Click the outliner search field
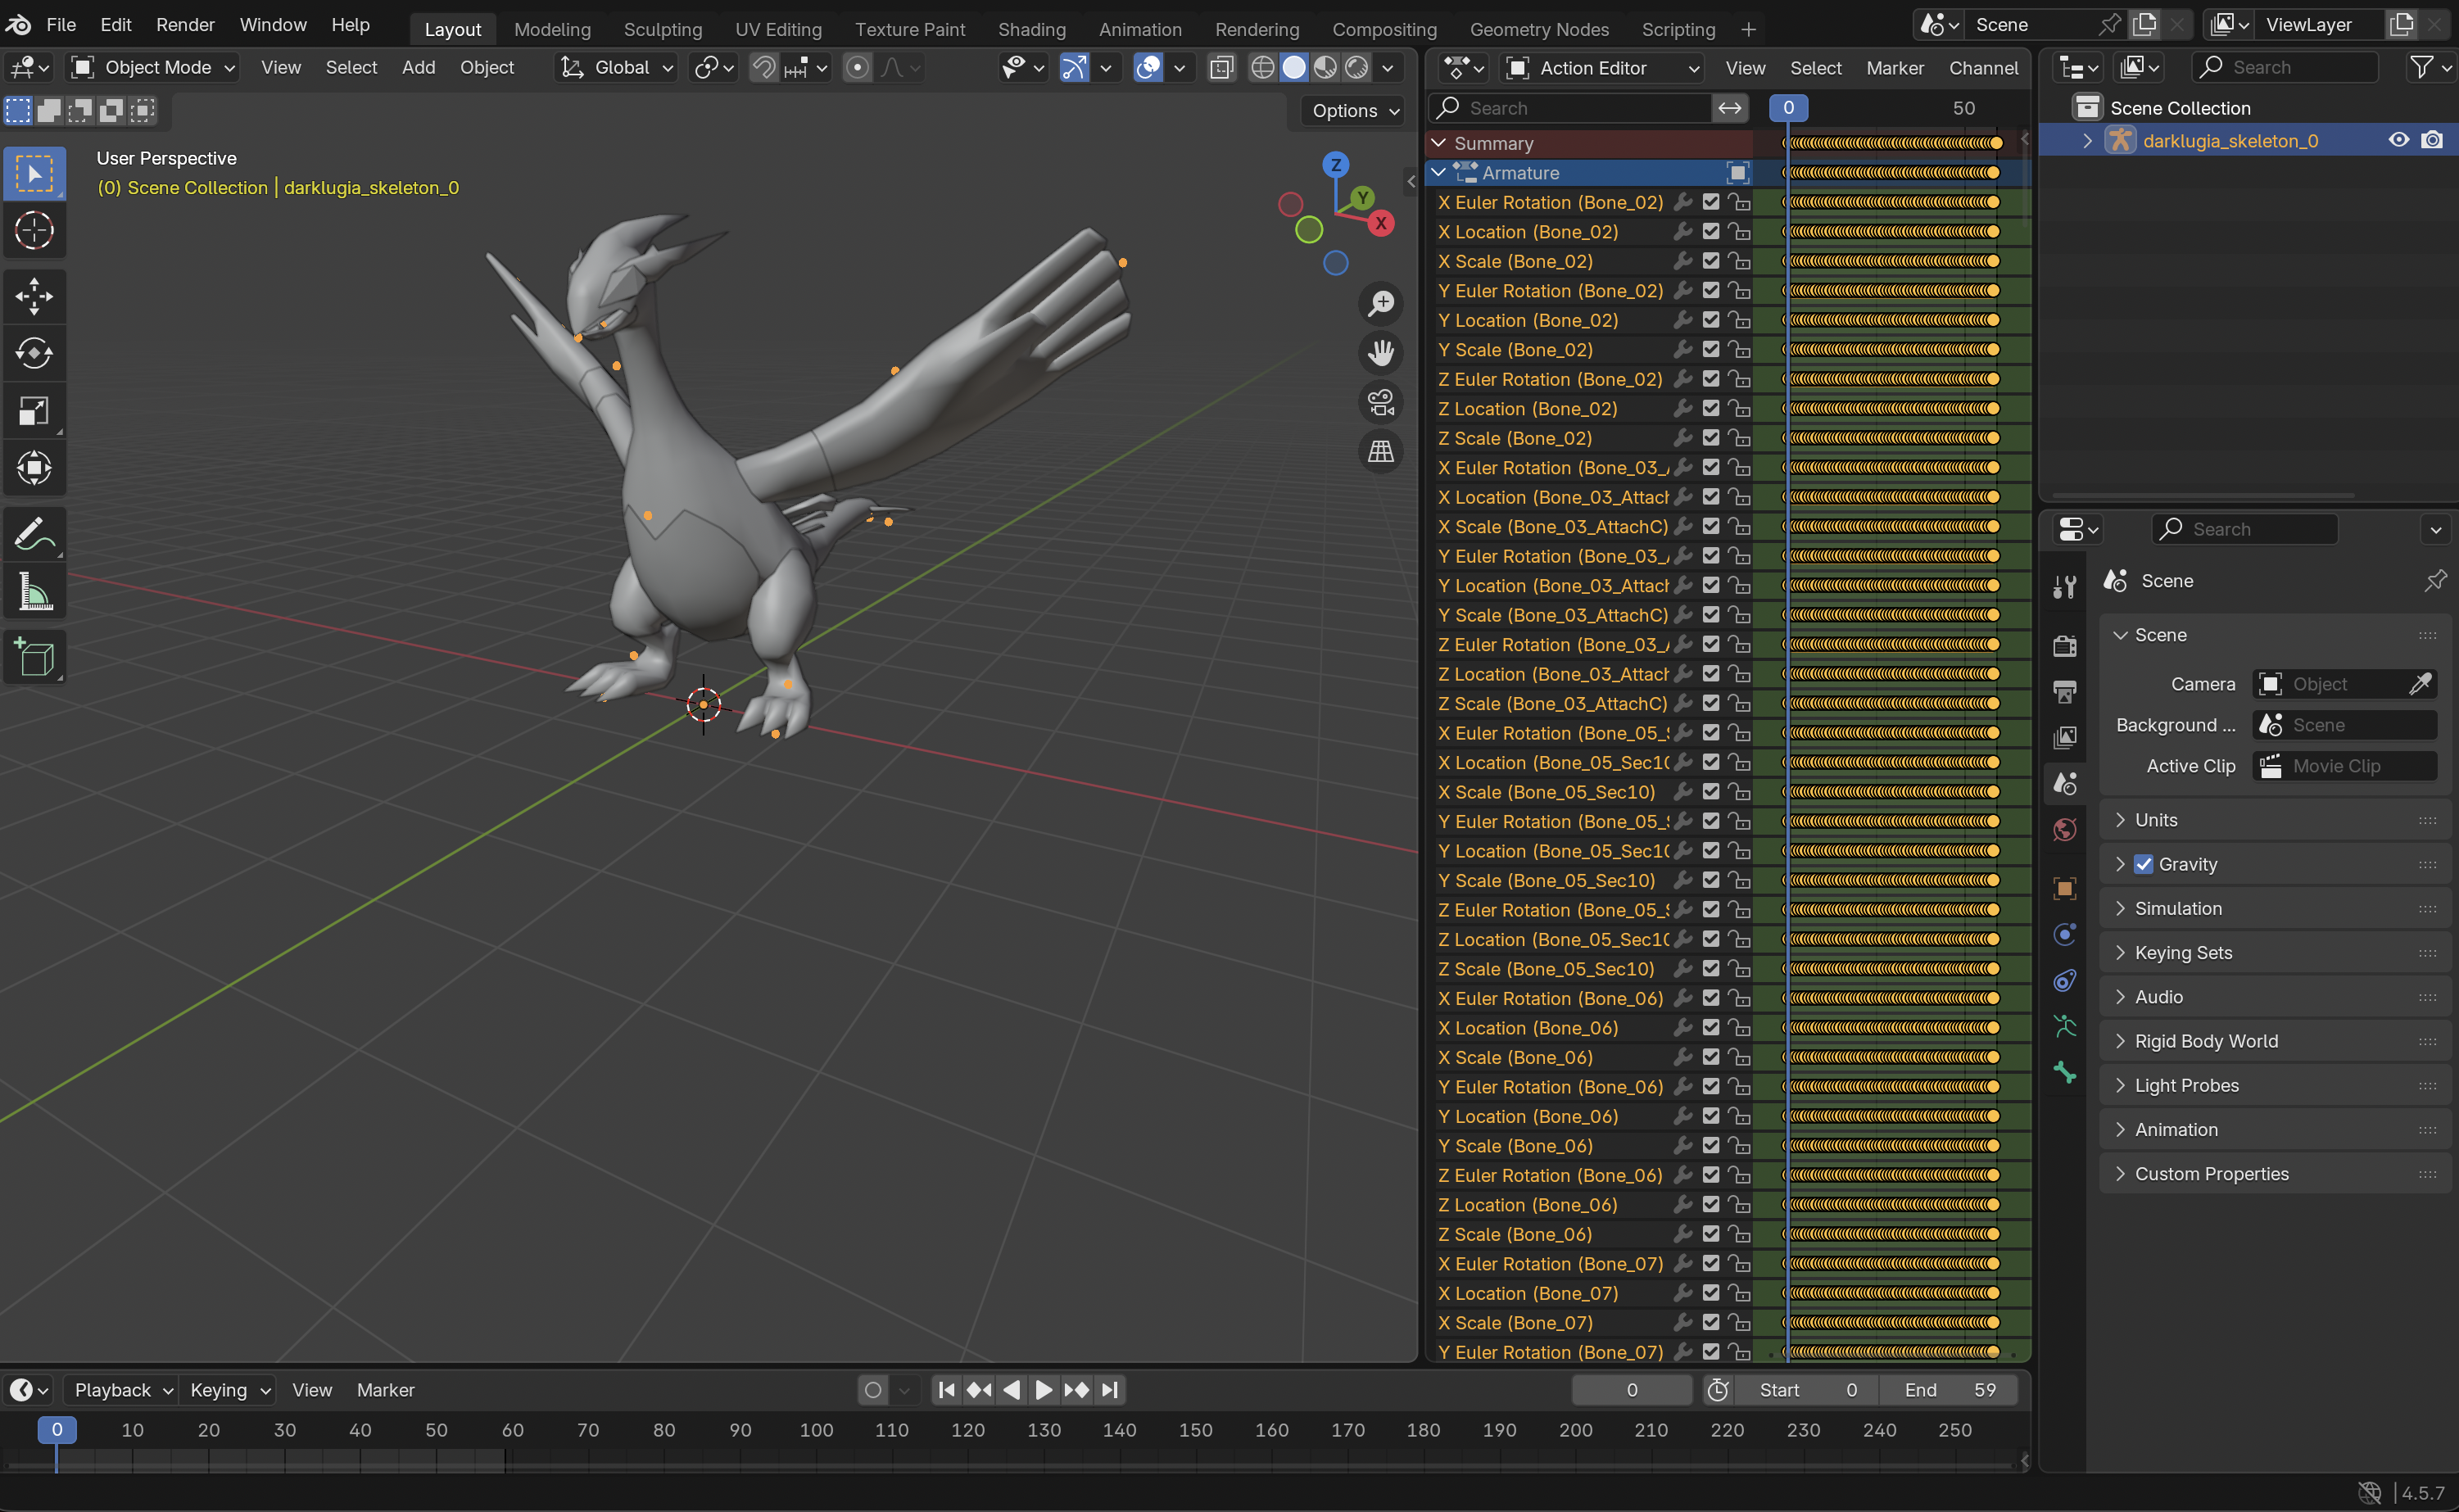2459x1512 pixels. point(2284,68)
